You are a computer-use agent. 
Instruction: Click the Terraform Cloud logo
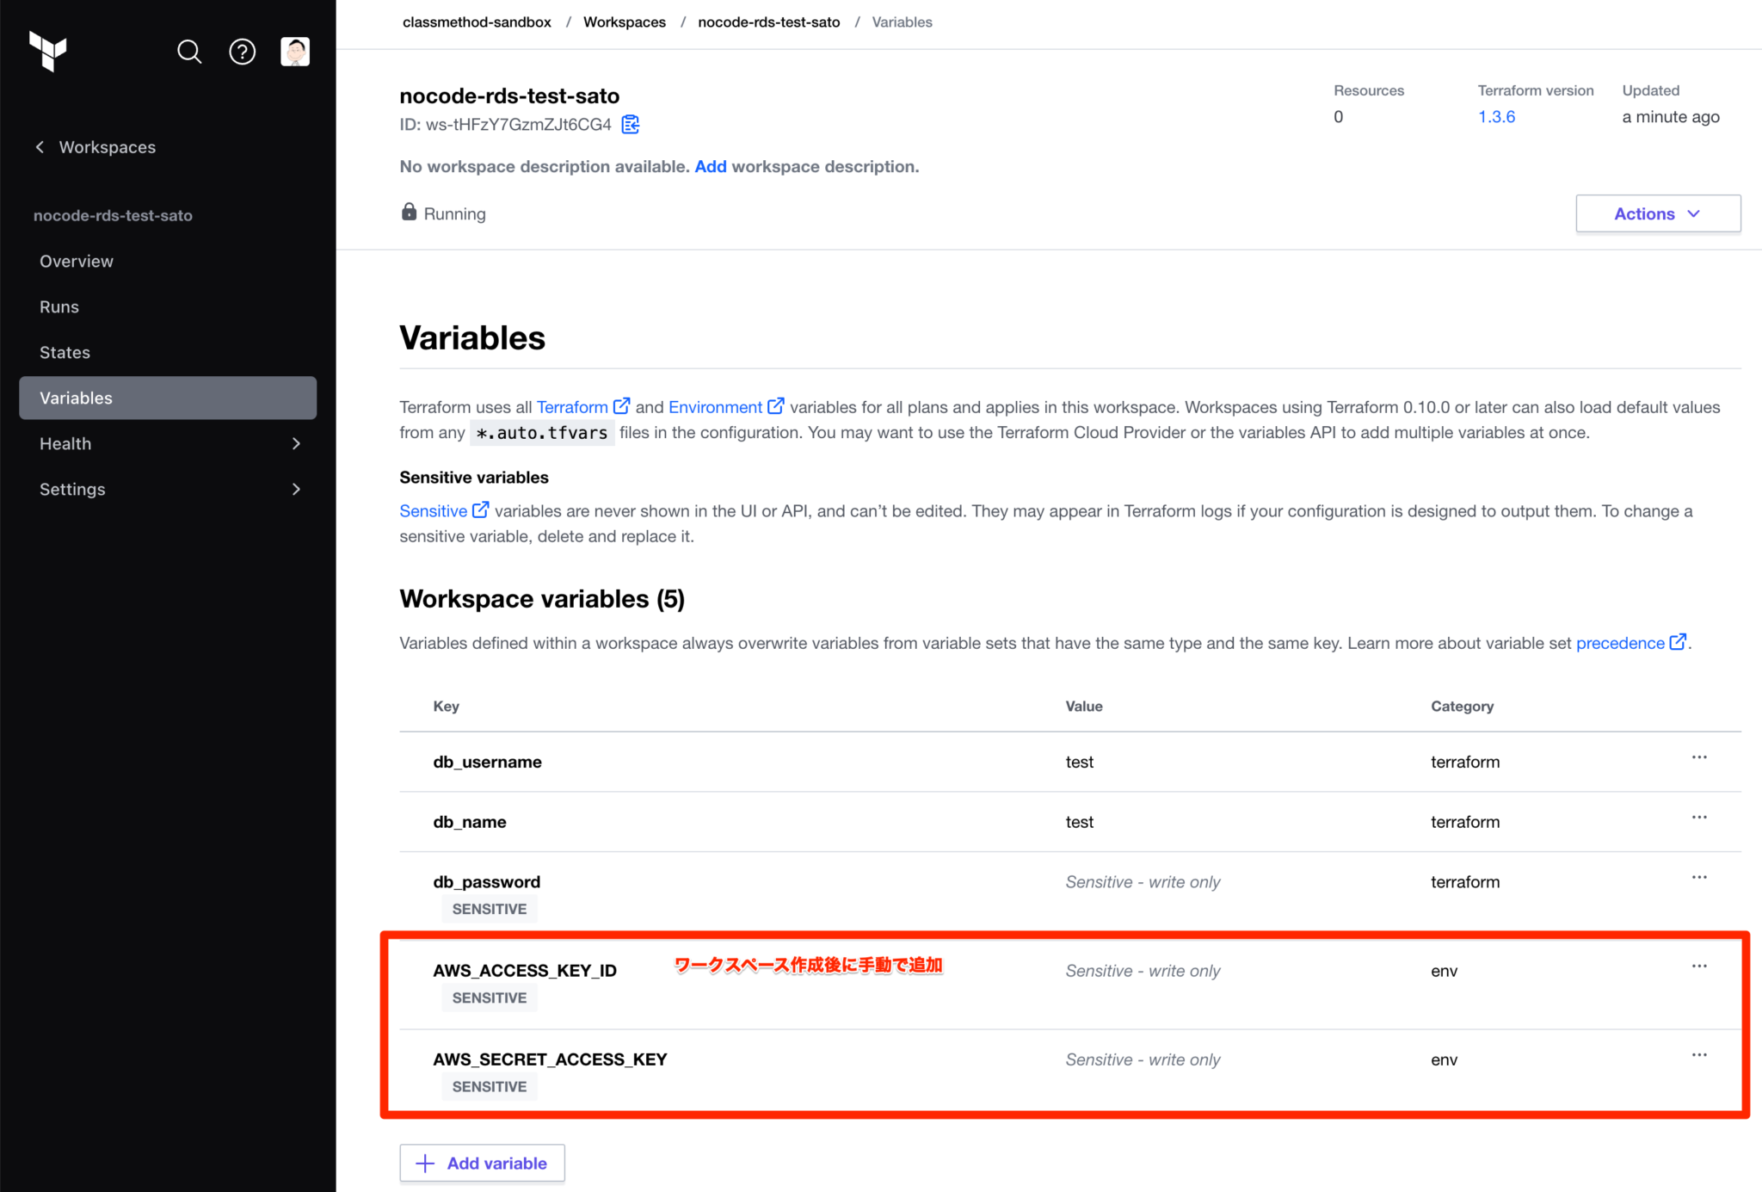coord(49,52)
